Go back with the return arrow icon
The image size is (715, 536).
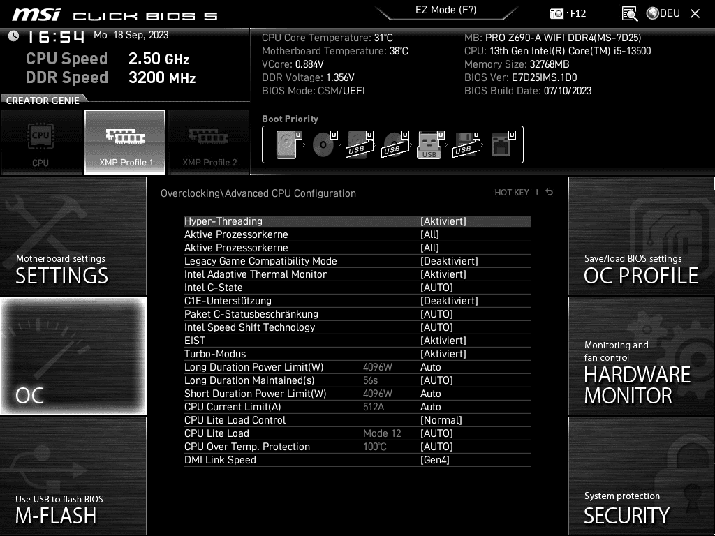(x=550, y=193)
